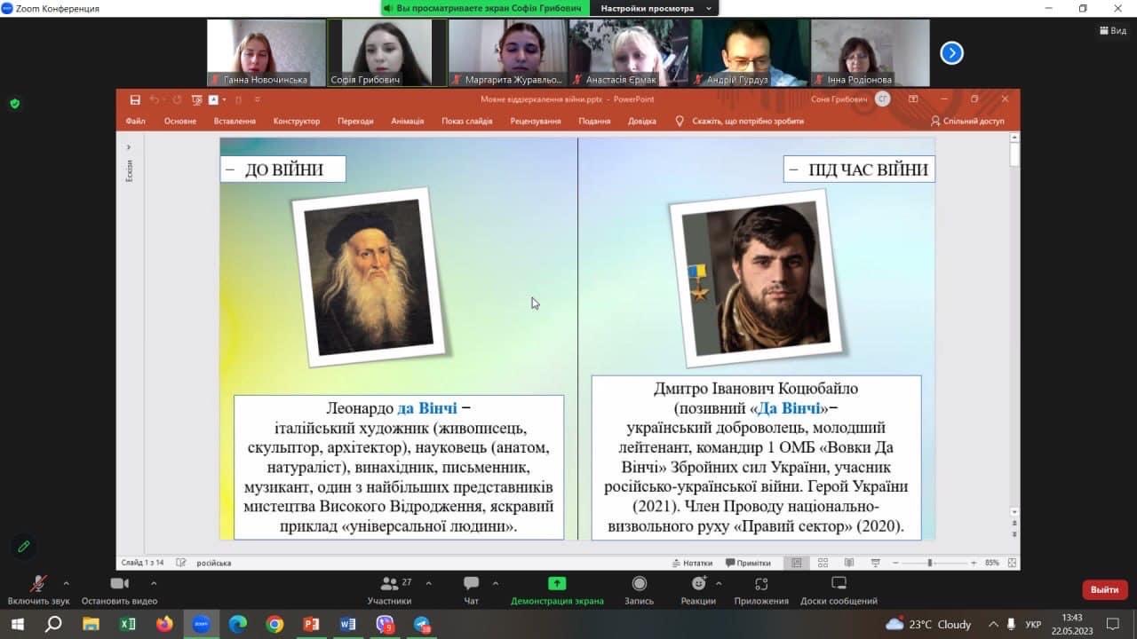This screenshot has width=1137, height=639.
Task: Click the spell check icon in status bar
Action: point(181,563)
